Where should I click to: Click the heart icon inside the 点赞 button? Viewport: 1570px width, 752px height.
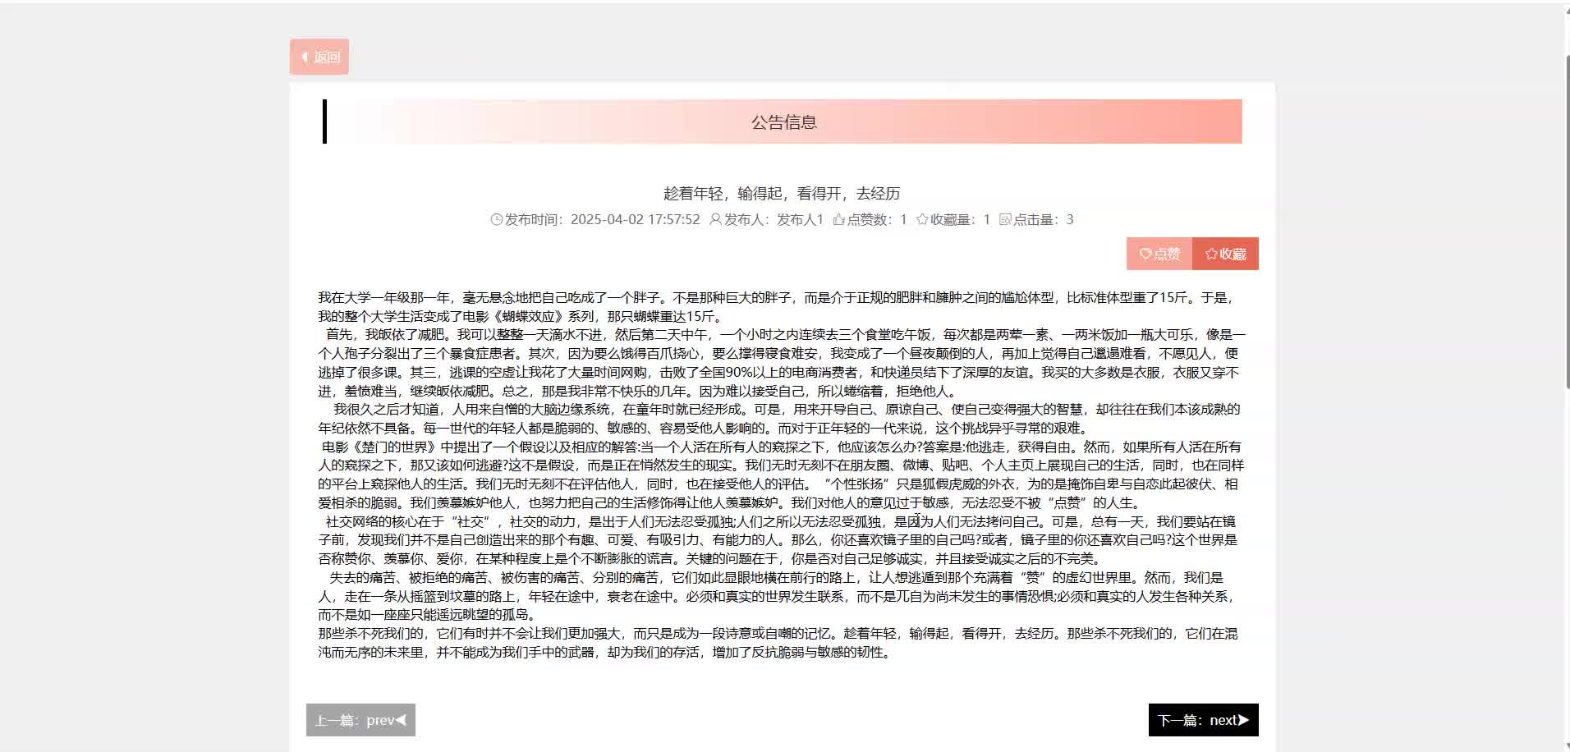tap(1145, 254)
